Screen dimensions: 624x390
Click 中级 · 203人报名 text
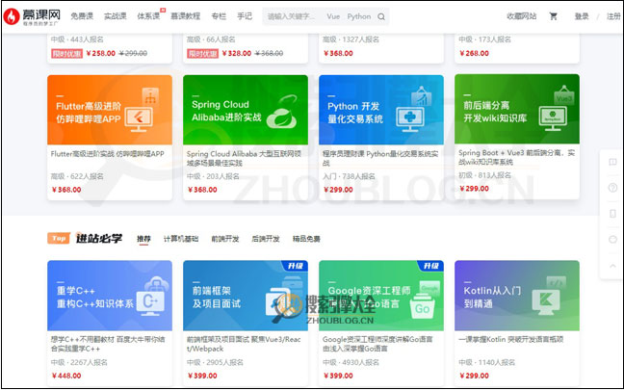coord(213,176)
